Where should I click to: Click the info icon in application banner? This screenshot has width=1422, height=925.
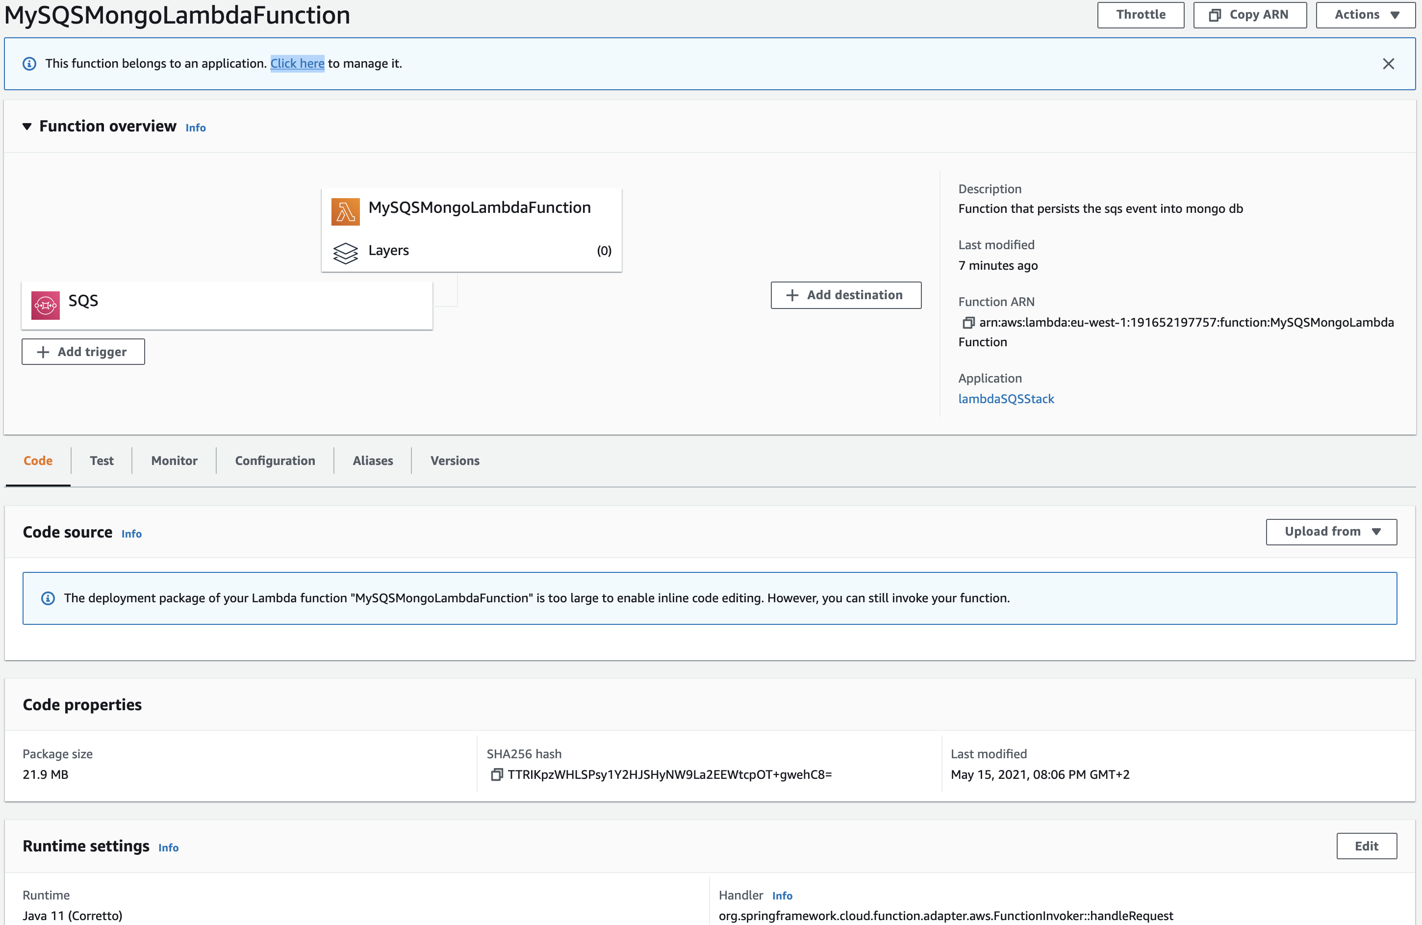click(x=29, y=64)
